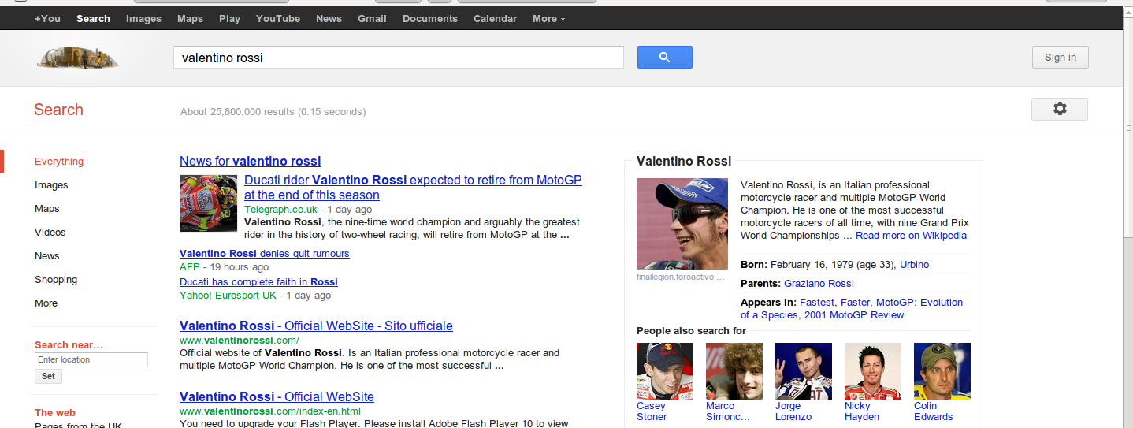This screenshot has height=428, width=1133.
Task: Select Colin Edwards' photo
Action: pos(942,371)
